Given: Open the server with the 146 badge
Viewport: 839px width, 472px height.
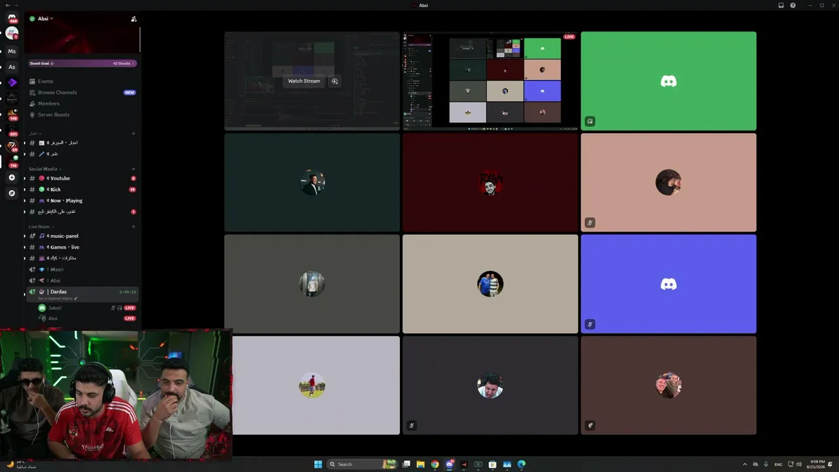Looking at the screenshot, I should click(x=12, y=114).
